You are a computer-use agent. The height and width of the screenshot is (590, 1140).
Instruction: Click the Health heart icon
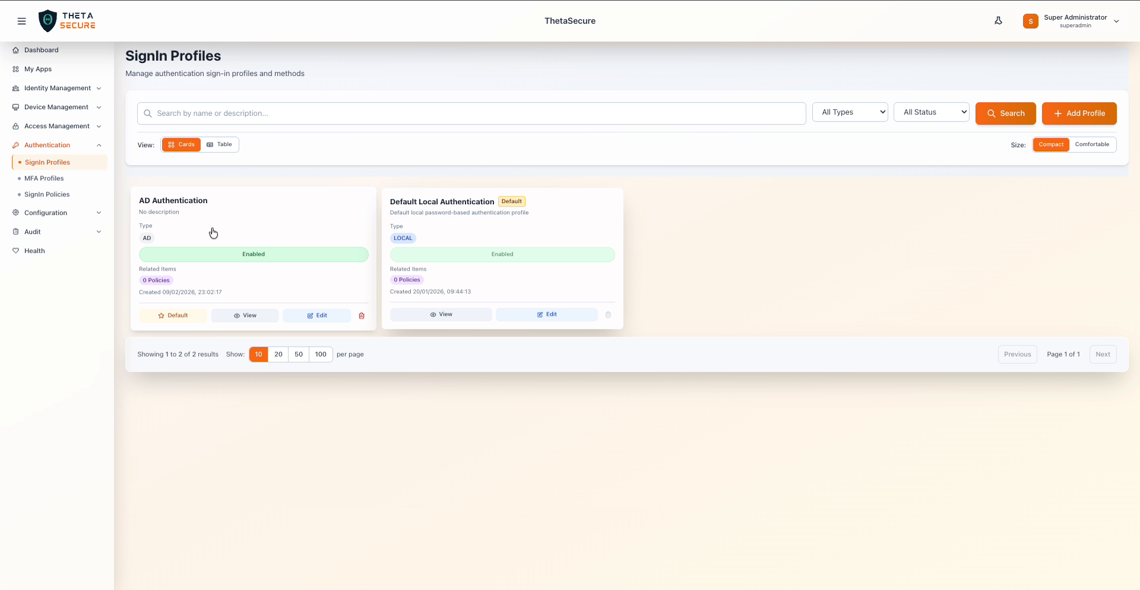(16, 250)
